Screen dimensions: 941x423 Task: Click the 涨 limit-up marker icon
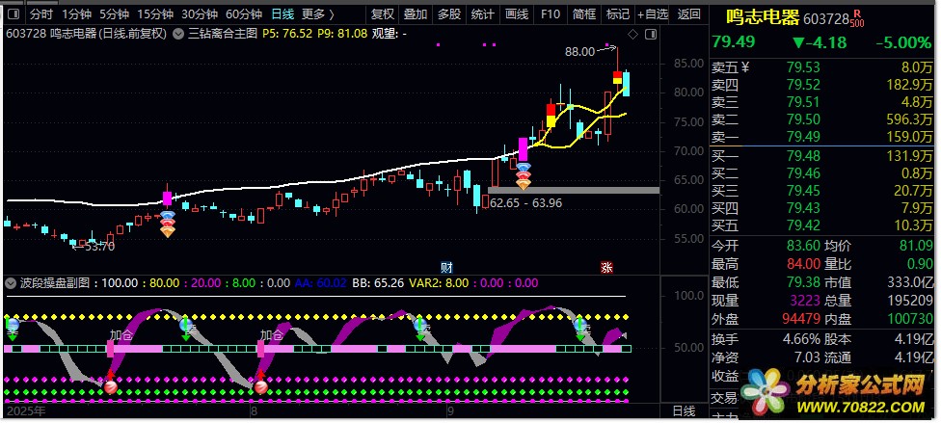pos(607,268)
